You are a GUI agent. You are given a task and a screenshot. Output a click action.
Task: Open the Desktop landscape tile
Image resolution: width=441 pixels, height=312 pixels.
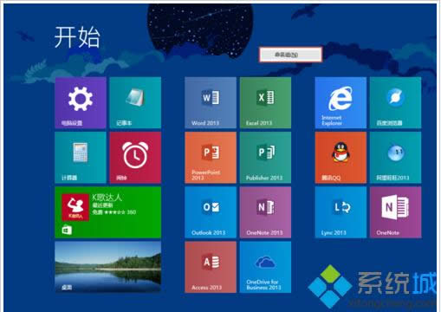click(108, 267)
